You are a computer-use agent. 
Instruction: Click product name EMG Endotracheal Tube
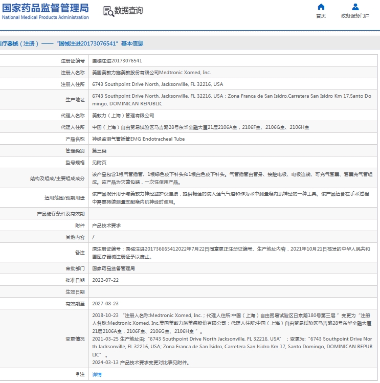point(138,139)
